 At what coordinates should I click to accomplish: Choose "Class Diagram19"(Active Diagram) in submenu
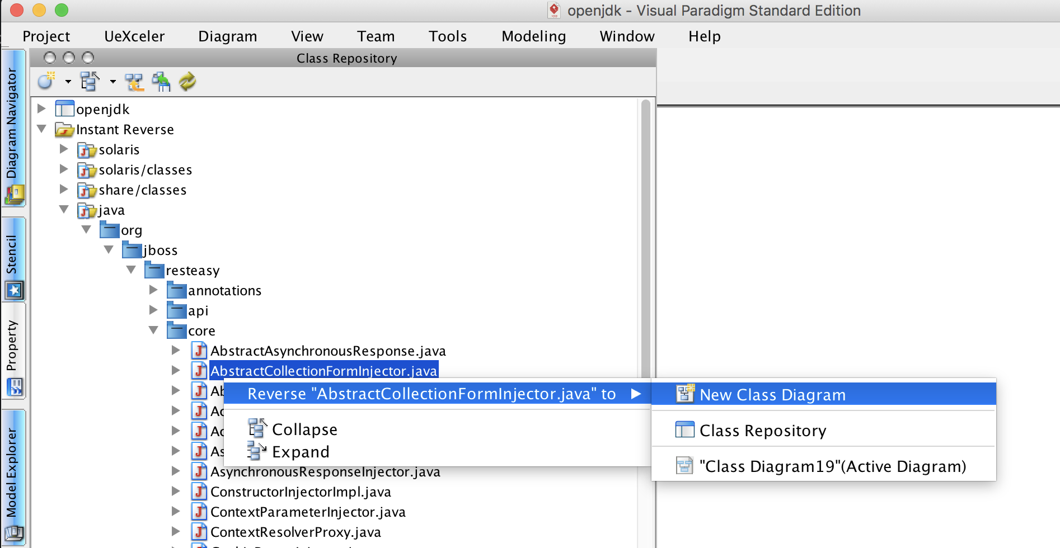824,466
